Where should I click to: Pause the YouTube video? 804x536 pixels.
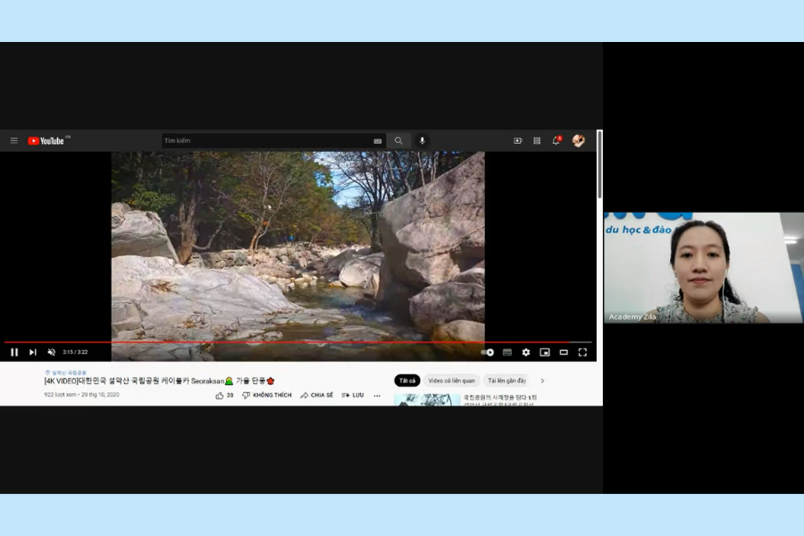[14, 352]
